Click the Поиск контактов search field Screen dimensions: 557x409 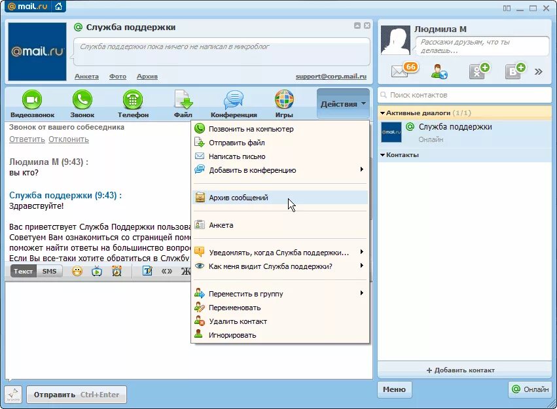465,95
